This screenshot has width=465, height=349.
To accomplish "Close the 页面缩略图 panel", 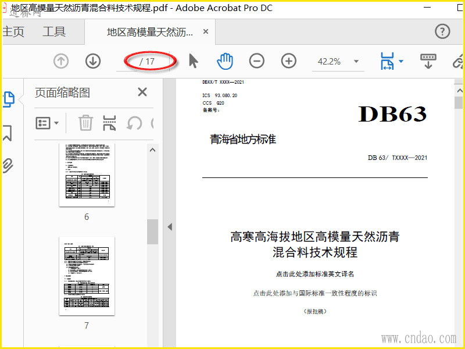I will tap(142, 92).
